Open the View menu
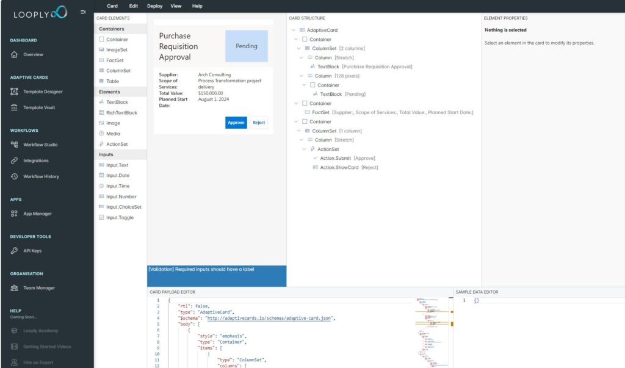Image resolution: width=625 pixels, height=368 pixels. click(176, 5)
